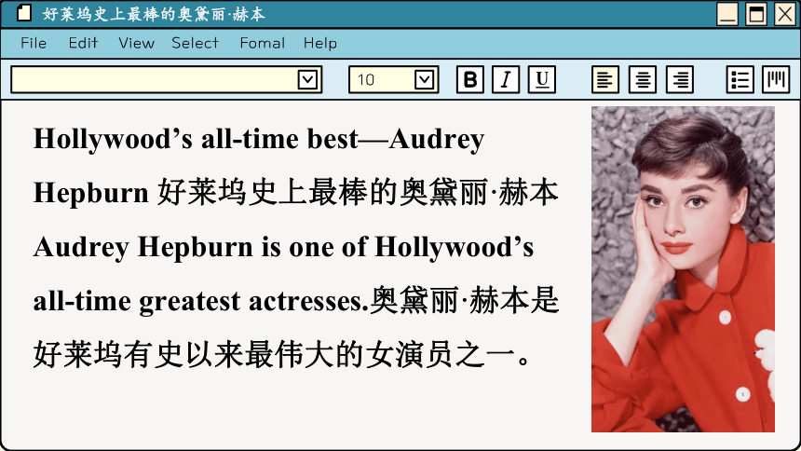Center-align the text
Screen dimensions: 801x451
[643, 79]
